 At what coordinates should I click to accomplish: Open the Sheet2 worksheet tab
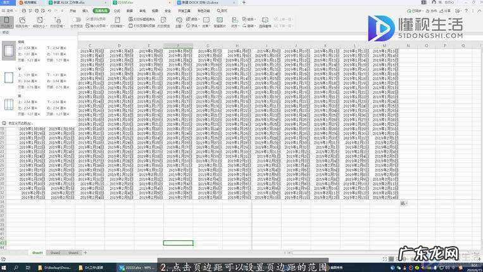(x=56, y=252)
